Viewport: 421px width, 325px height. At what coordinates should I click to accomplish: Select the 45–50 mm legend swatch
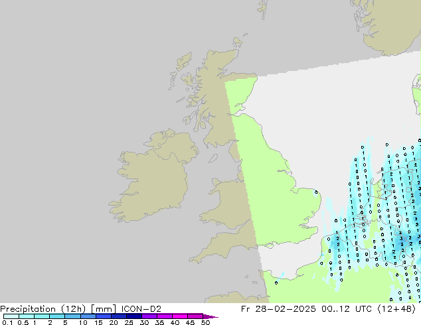click(x=195, y=316)
